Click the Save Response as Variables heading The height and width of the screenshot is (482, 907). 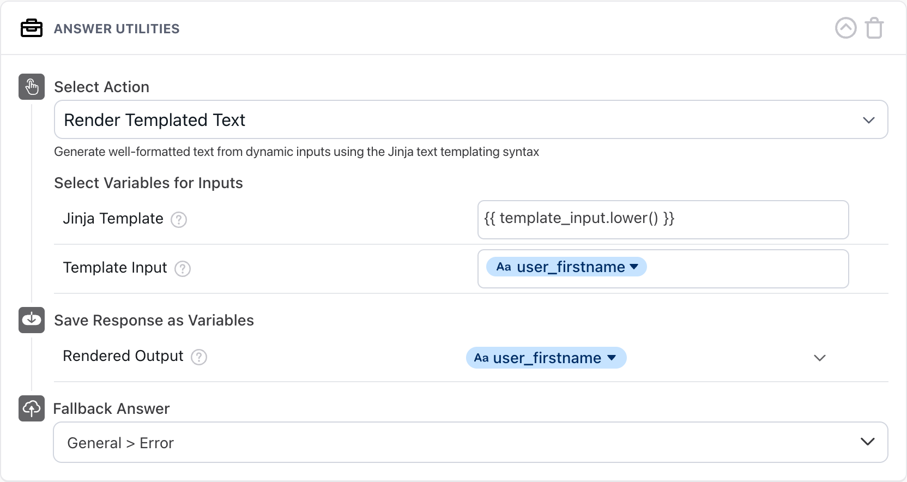(154, 321)
